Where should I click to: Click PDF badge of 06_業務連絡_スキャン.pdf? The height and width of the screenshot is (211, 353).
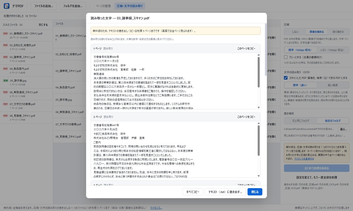[x=5, y=92]
